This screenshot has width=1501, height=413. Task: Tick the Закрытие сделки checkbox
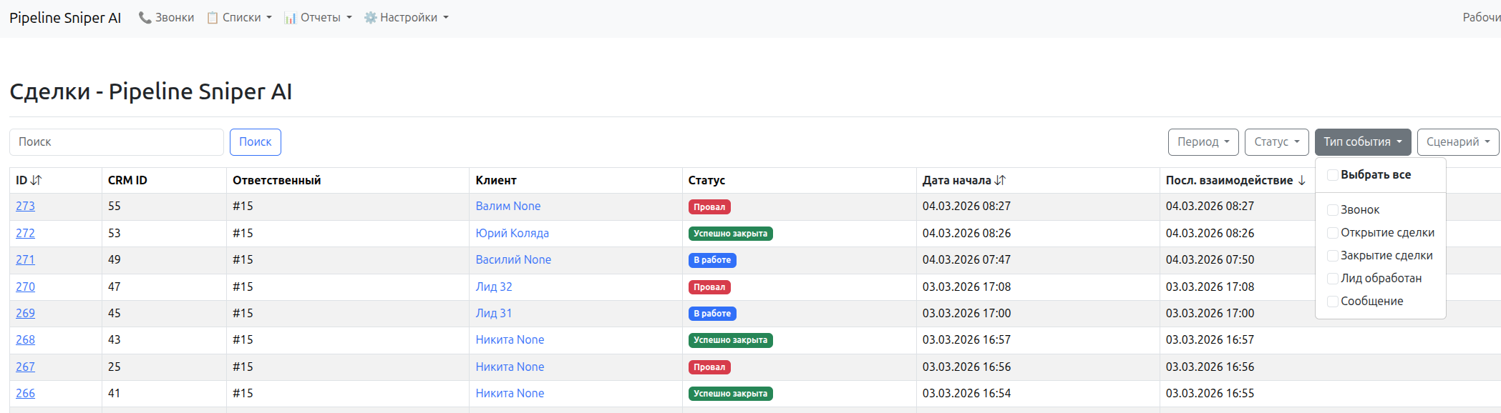(x=1333, y=256)
